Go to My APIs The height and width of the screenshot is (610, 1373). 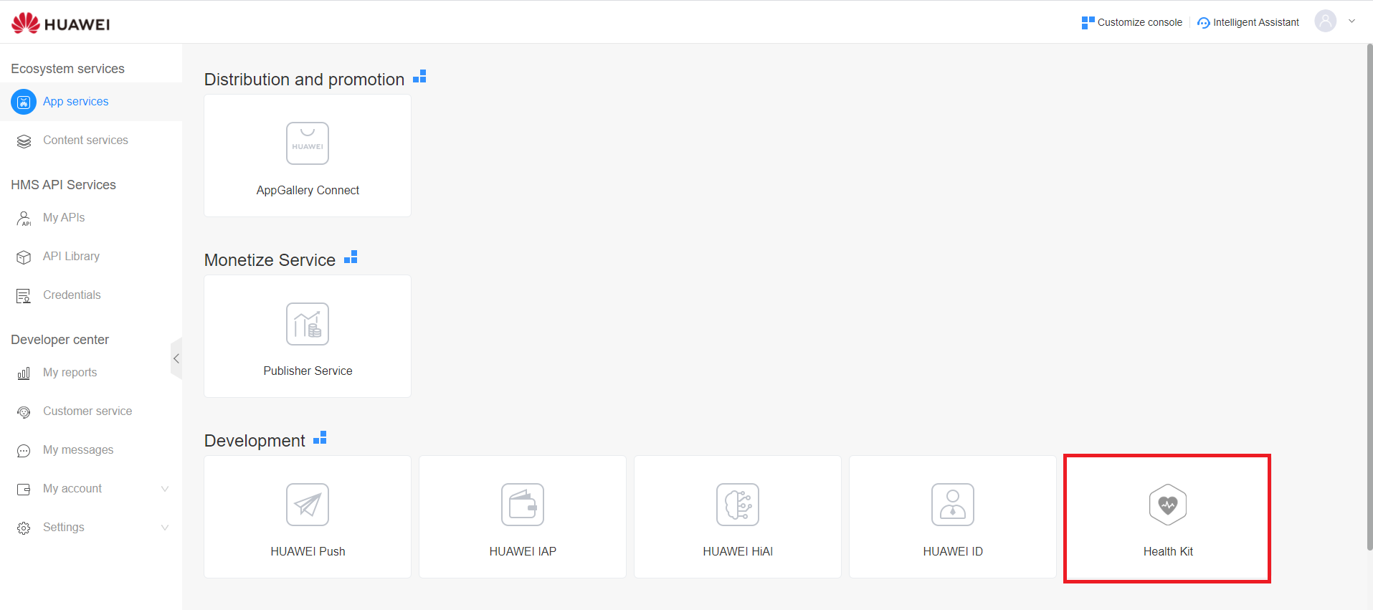(x=91, y=218)
